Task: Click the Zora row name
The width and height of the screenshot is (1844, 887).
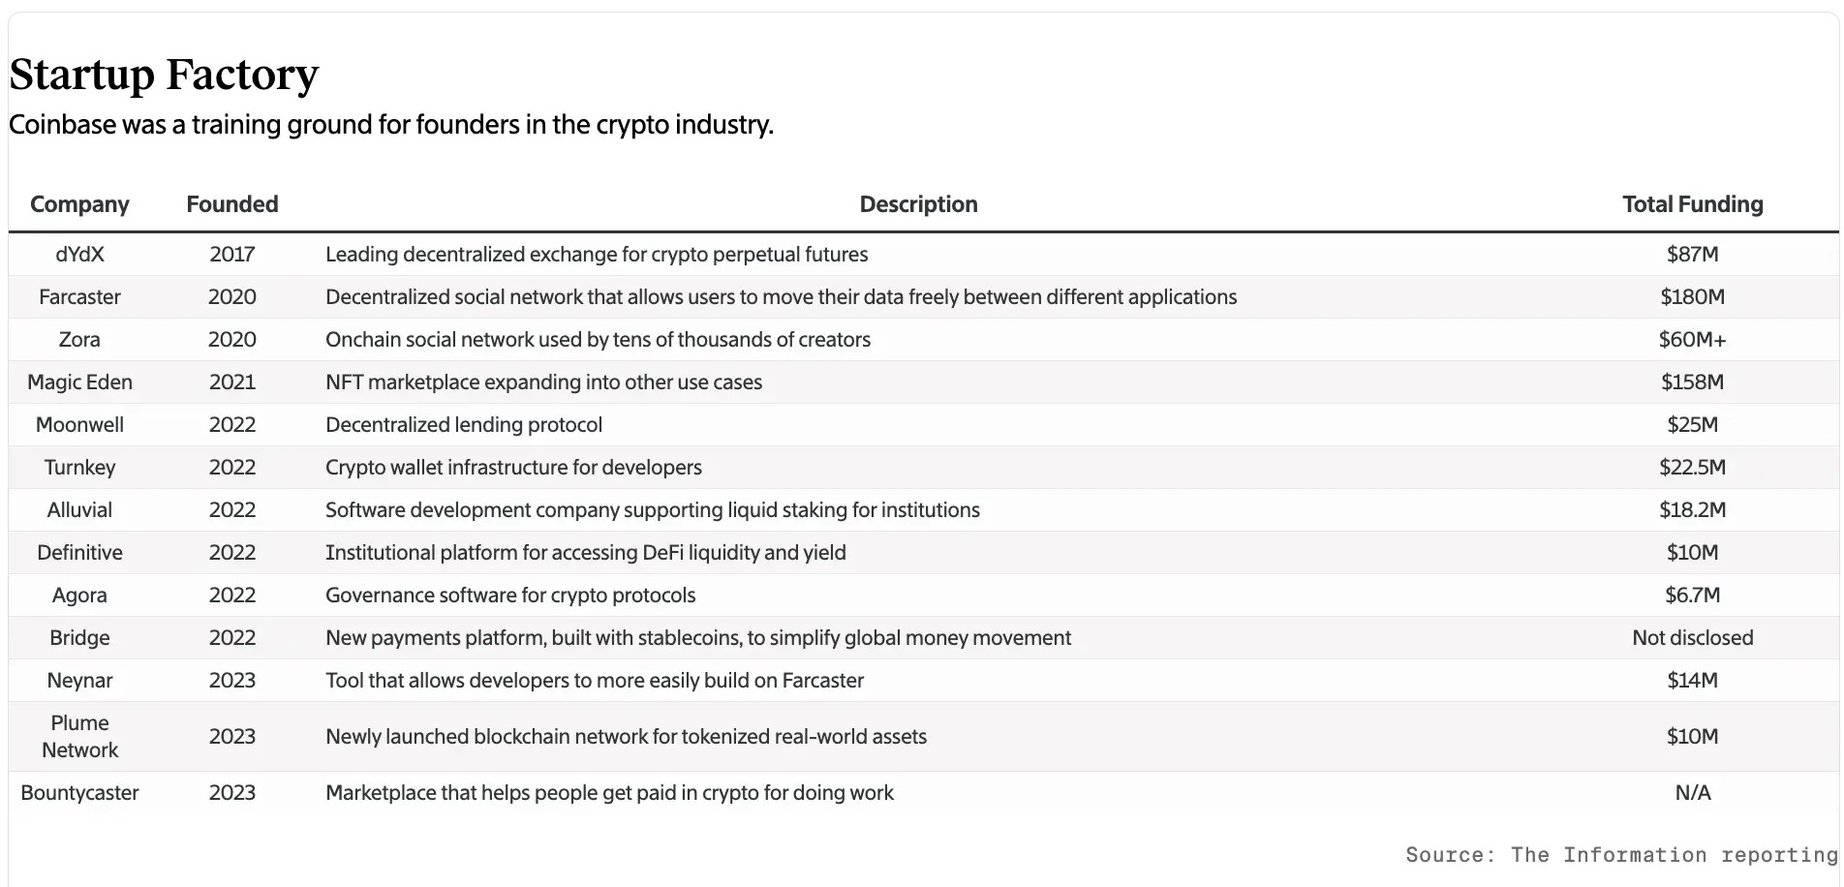Action: (x=79, y=340)
